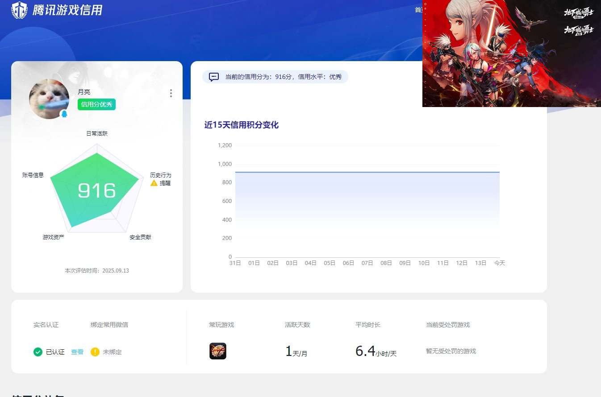Click the 未绑定 WeChat binding status
601x397 pixels.
click(x=112, y=352)
